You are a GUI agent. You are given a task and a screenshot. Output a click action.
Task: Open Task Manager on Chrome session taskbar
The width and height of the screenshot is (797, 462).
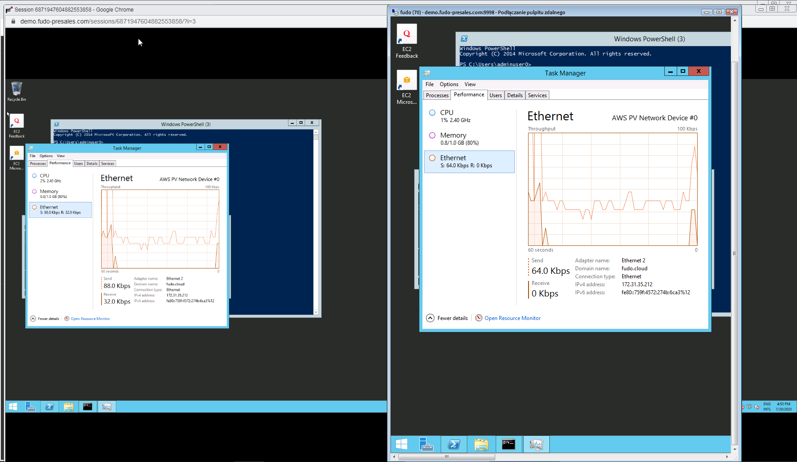click(107, 407)
